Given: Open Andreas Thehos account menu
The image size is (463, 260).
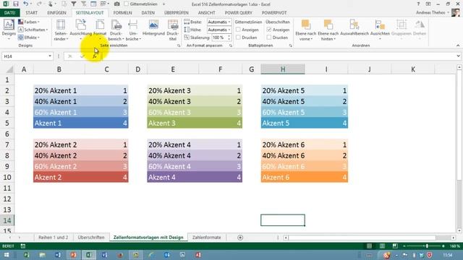Looking at the screenshot, I should (x=433, y=13).
